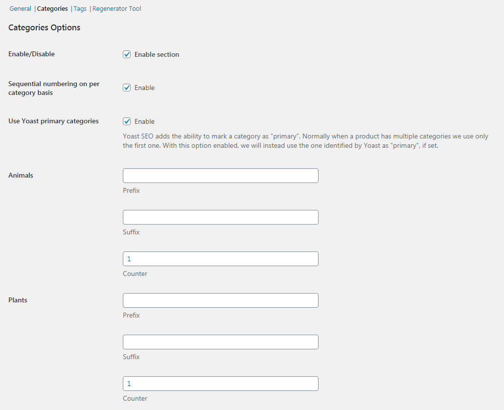The width and height of the screenshot is (504, 410).
Task: Focus the Plants Prefix field
Action: 221,300
